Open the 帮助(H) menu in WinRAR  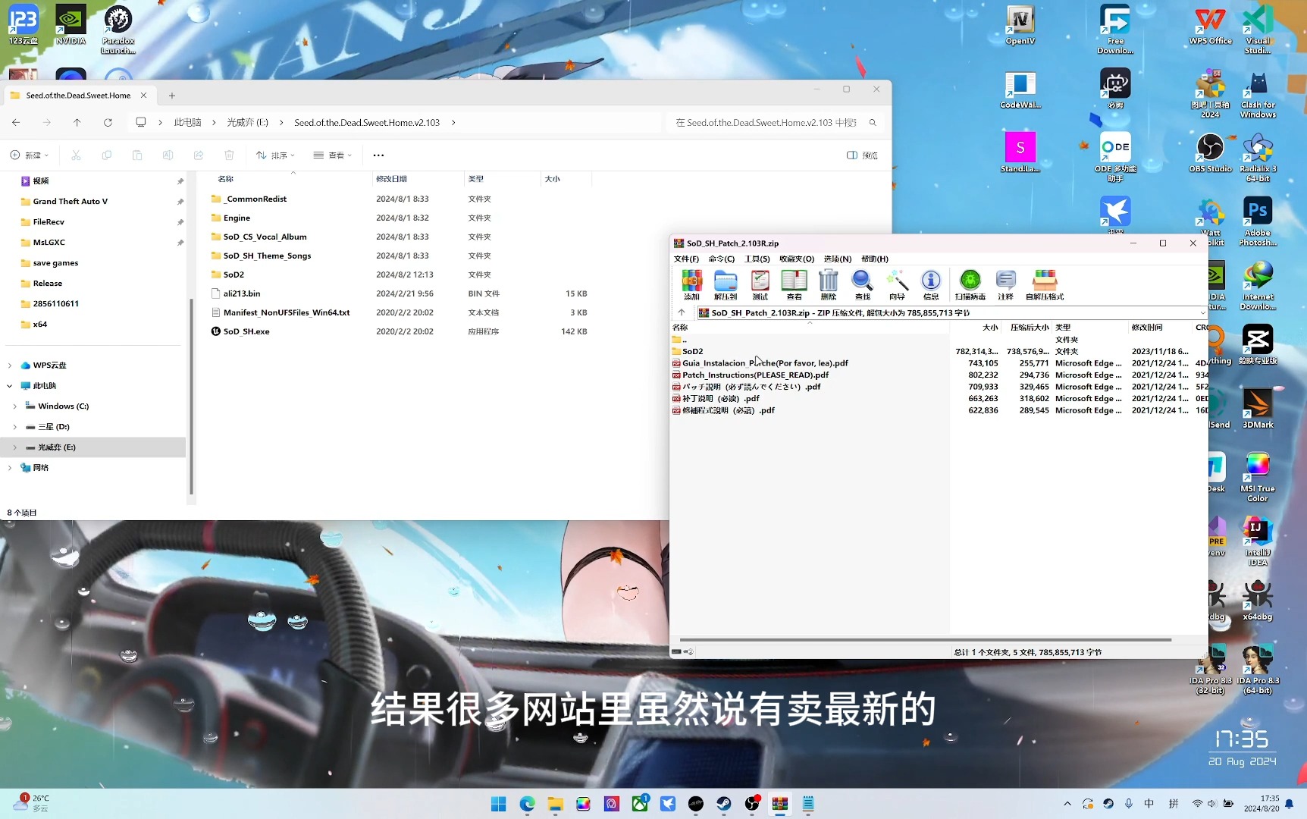[x=874, y=259]
